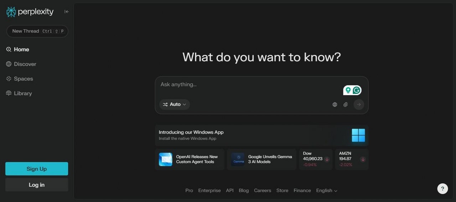The height and width of the screenshot is (202, 456).
Task: Click the Spaces sparkle icon
Action: pyautogui.click(x=9, y=79)
